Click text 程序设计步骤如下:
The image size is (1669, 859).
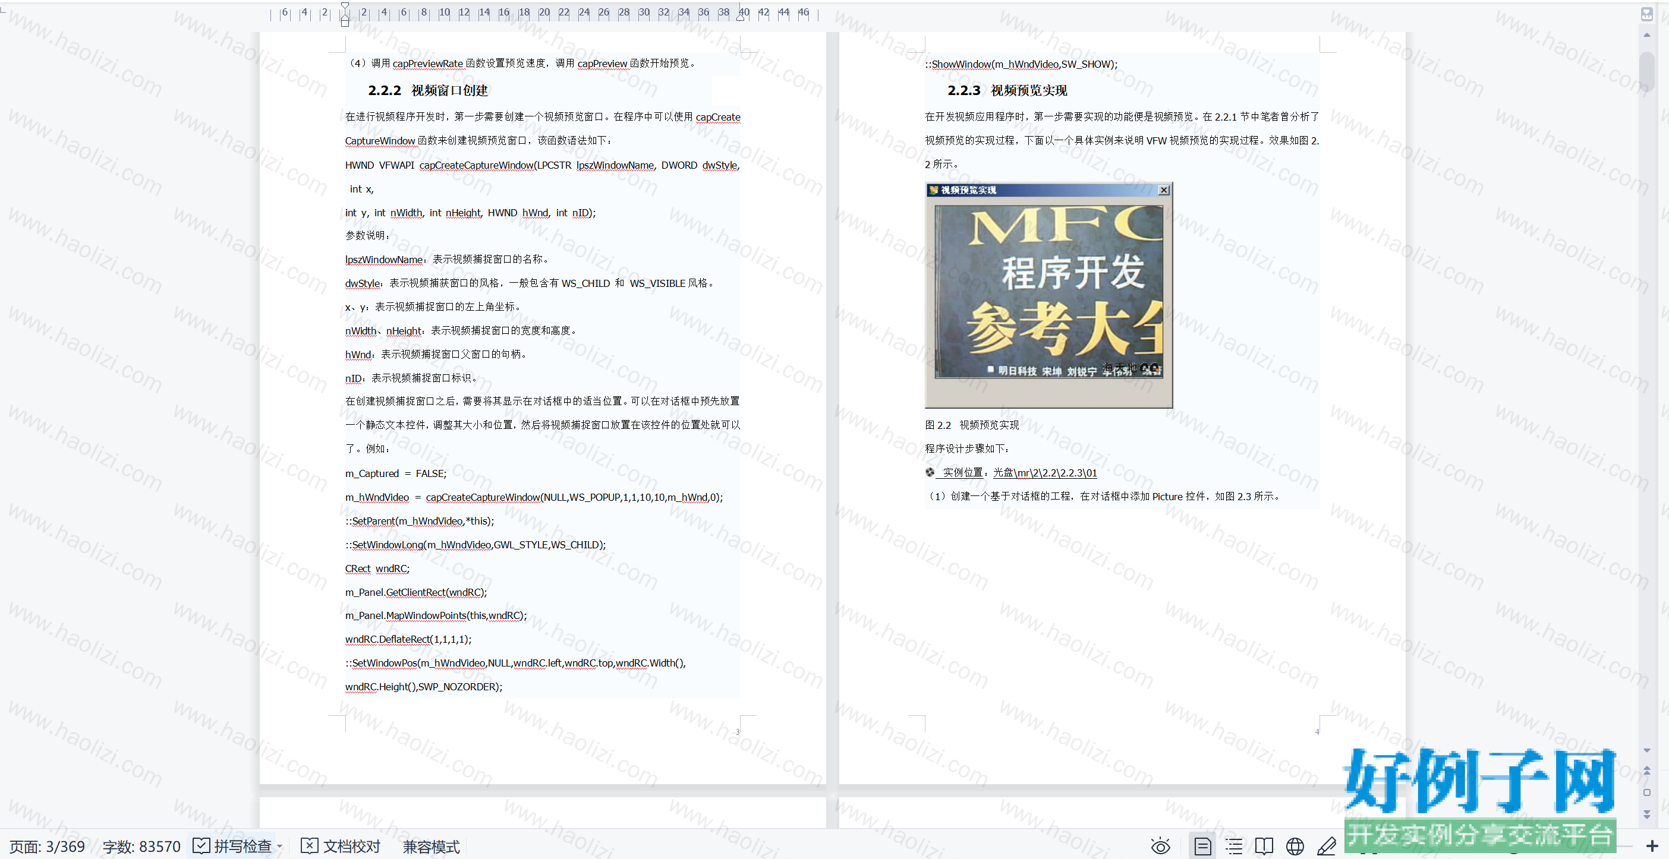point(966,449)
